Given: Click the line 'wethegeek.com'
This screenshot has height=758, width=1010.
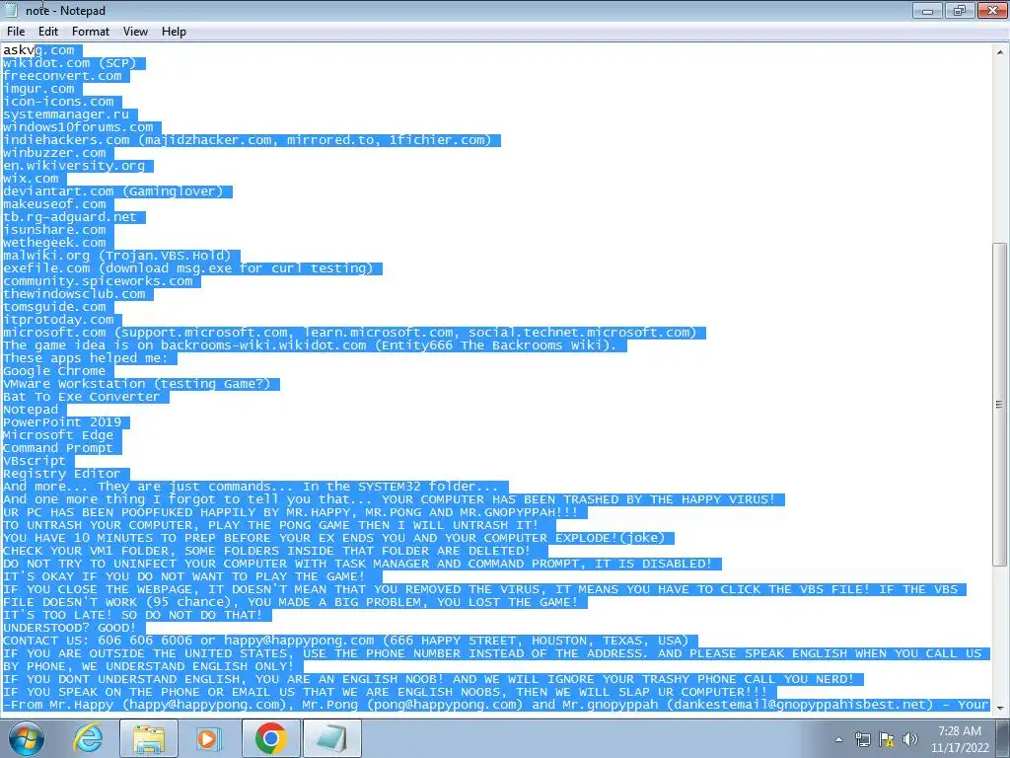Looking at the screenshot, I should point(54,243).
